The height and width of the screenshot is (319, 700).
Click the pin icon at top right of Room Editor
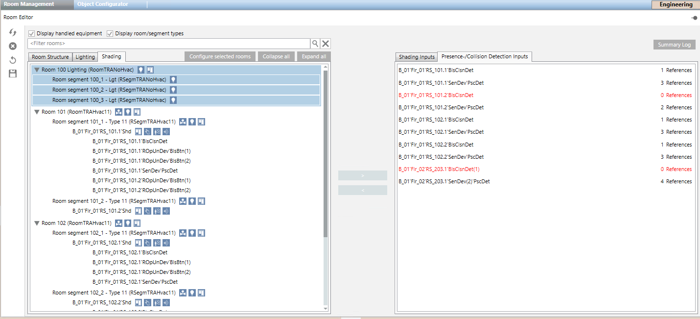(x=694, y=18)
